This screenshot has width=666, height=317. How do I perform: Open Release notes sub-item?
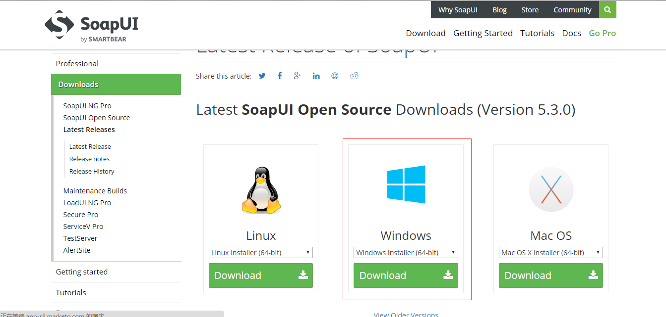pos(89,159)
